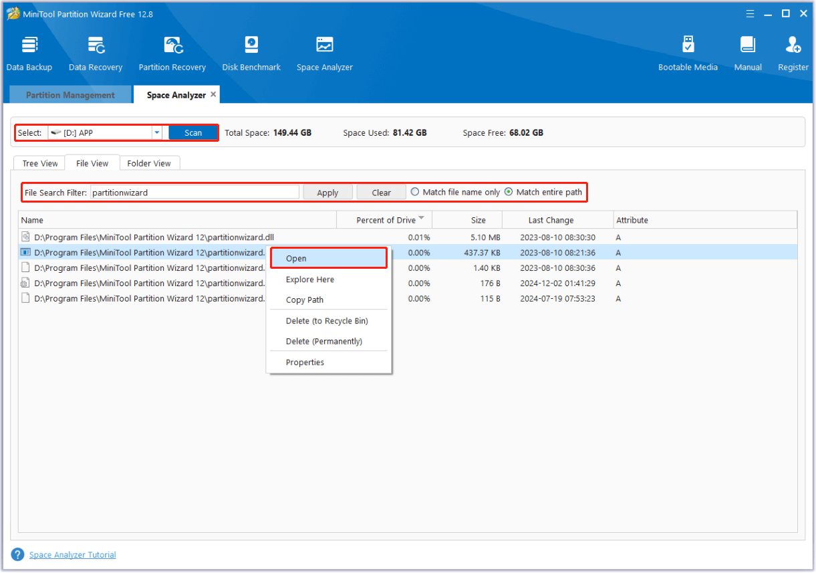Click the icon of the highlighted 437.37 KB file
This screenshot has width=816, height=573.
pyautogui.click(x=26, y=252)
